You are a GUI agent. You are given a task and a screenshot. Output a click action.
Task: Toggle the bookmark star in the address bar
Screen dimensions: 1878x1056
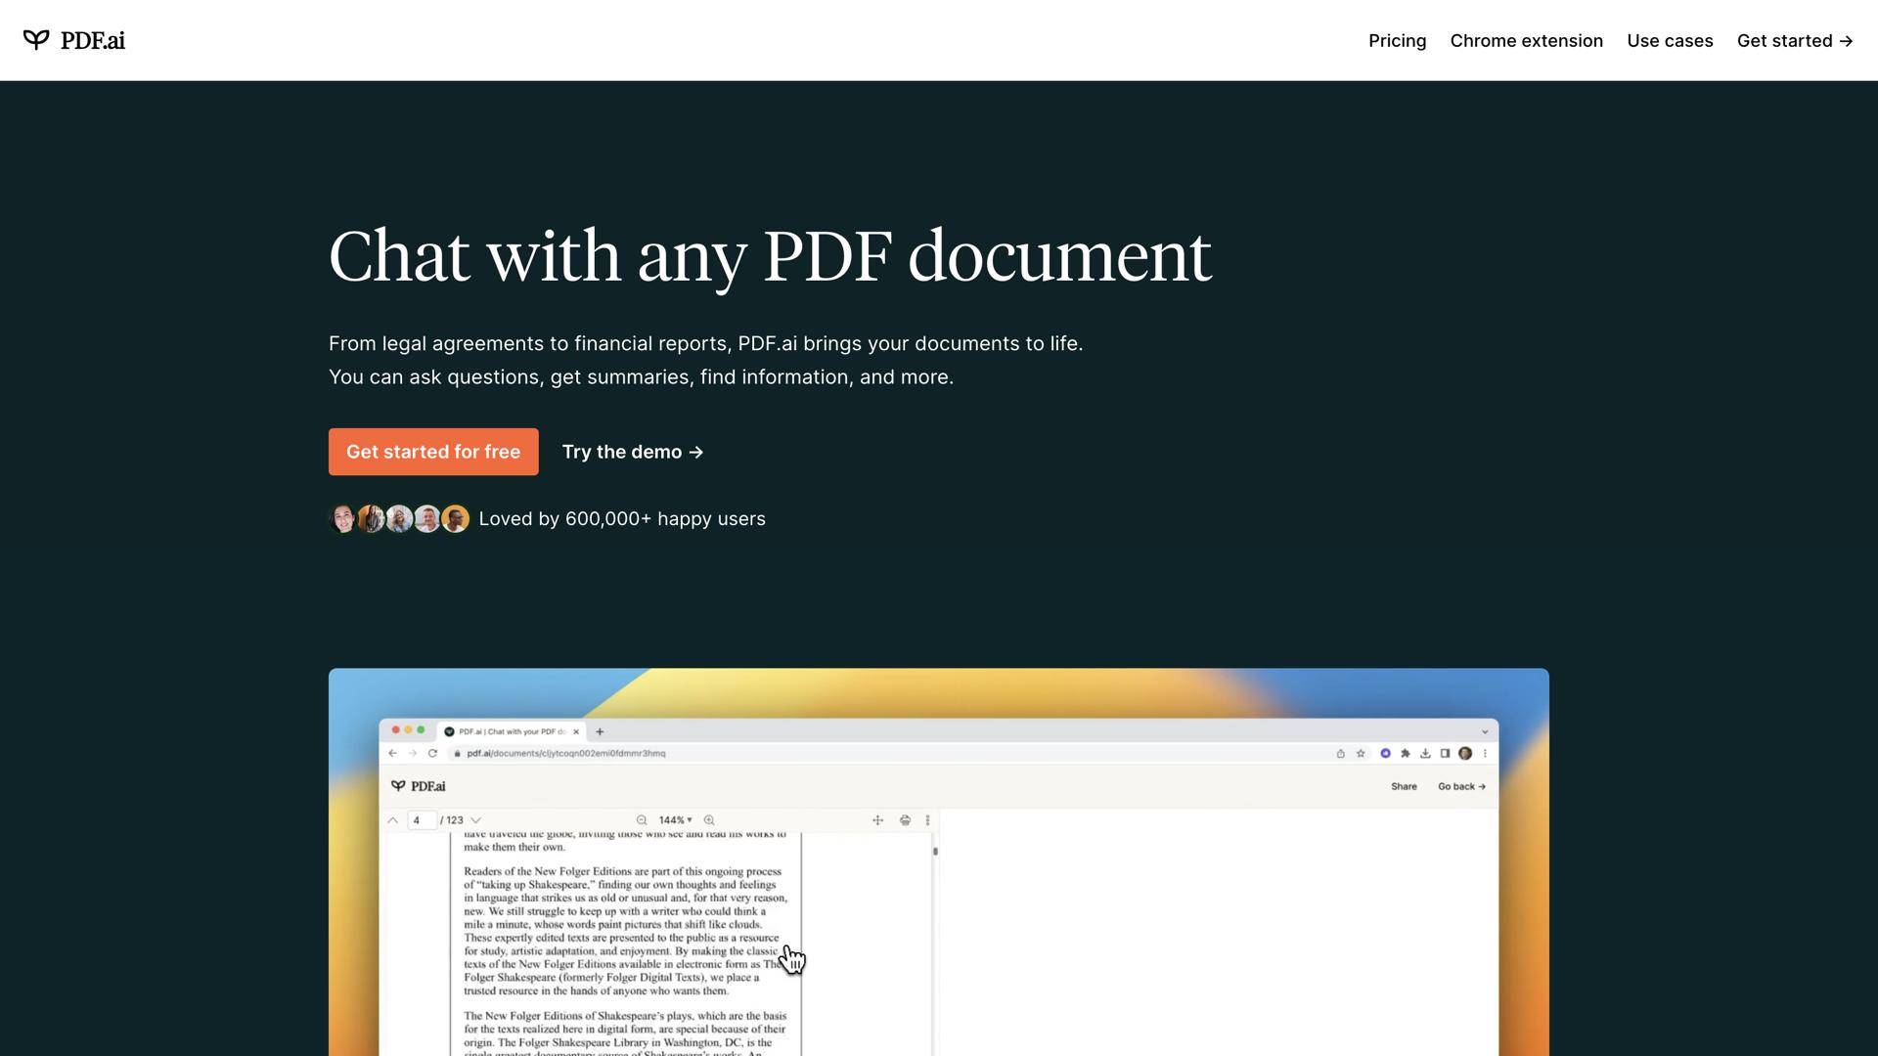click(x=1361, y=754)
